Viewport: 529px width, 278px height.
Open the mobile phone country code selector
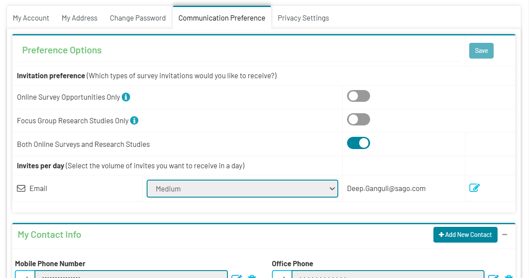click(25, 275)
